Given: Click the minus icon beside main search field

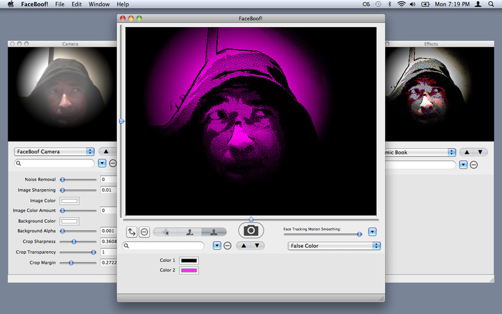Looking at the screenshot, I should click(x=228, y=246).
